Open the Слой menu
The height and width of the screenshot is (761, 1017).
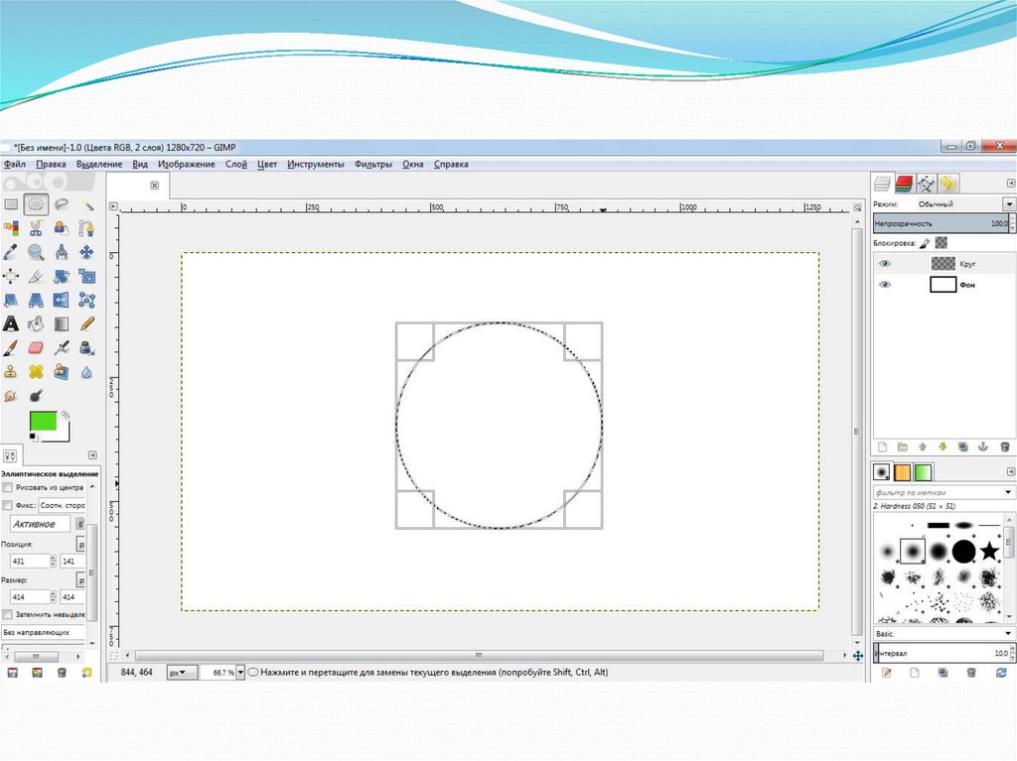pos(235,165)
